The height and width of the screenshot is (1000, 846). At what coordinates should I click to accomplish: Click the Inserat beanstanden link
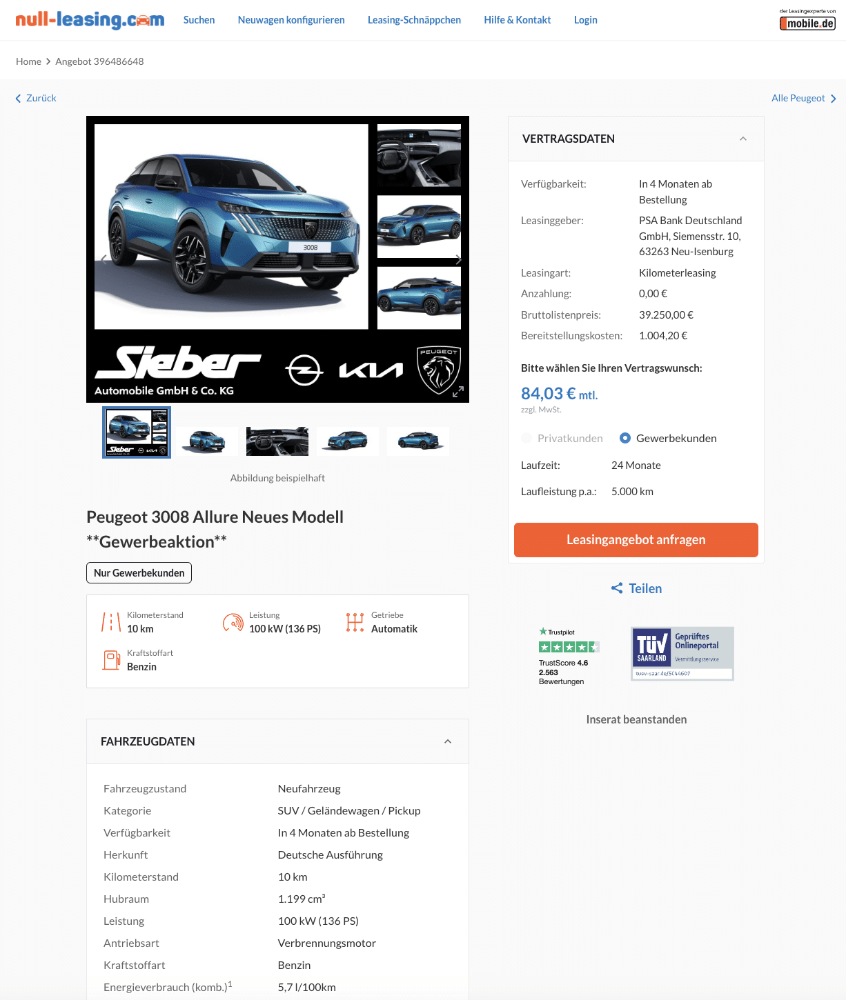(x=636, y=719)
